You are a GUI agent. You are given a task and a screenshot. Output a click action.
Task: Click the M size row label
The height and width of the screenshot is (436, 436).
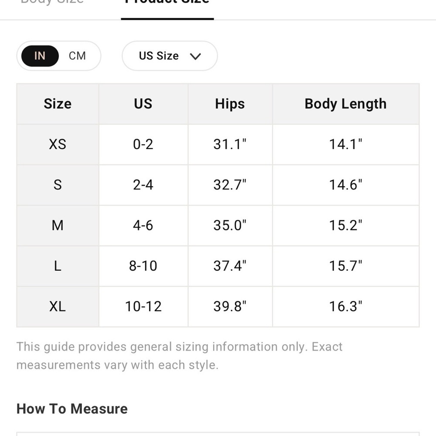[x=58, y=225]
